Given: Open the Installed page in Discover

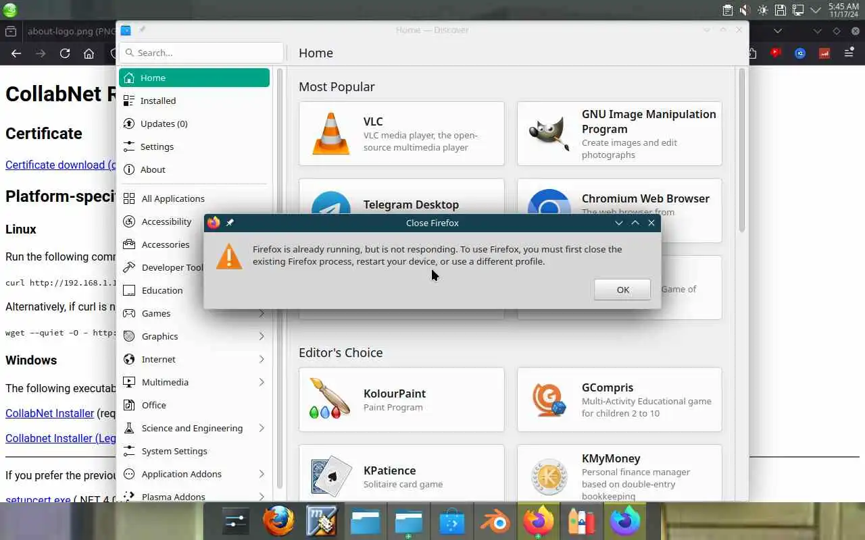Looking at the screenshot, I should point(194,101).
